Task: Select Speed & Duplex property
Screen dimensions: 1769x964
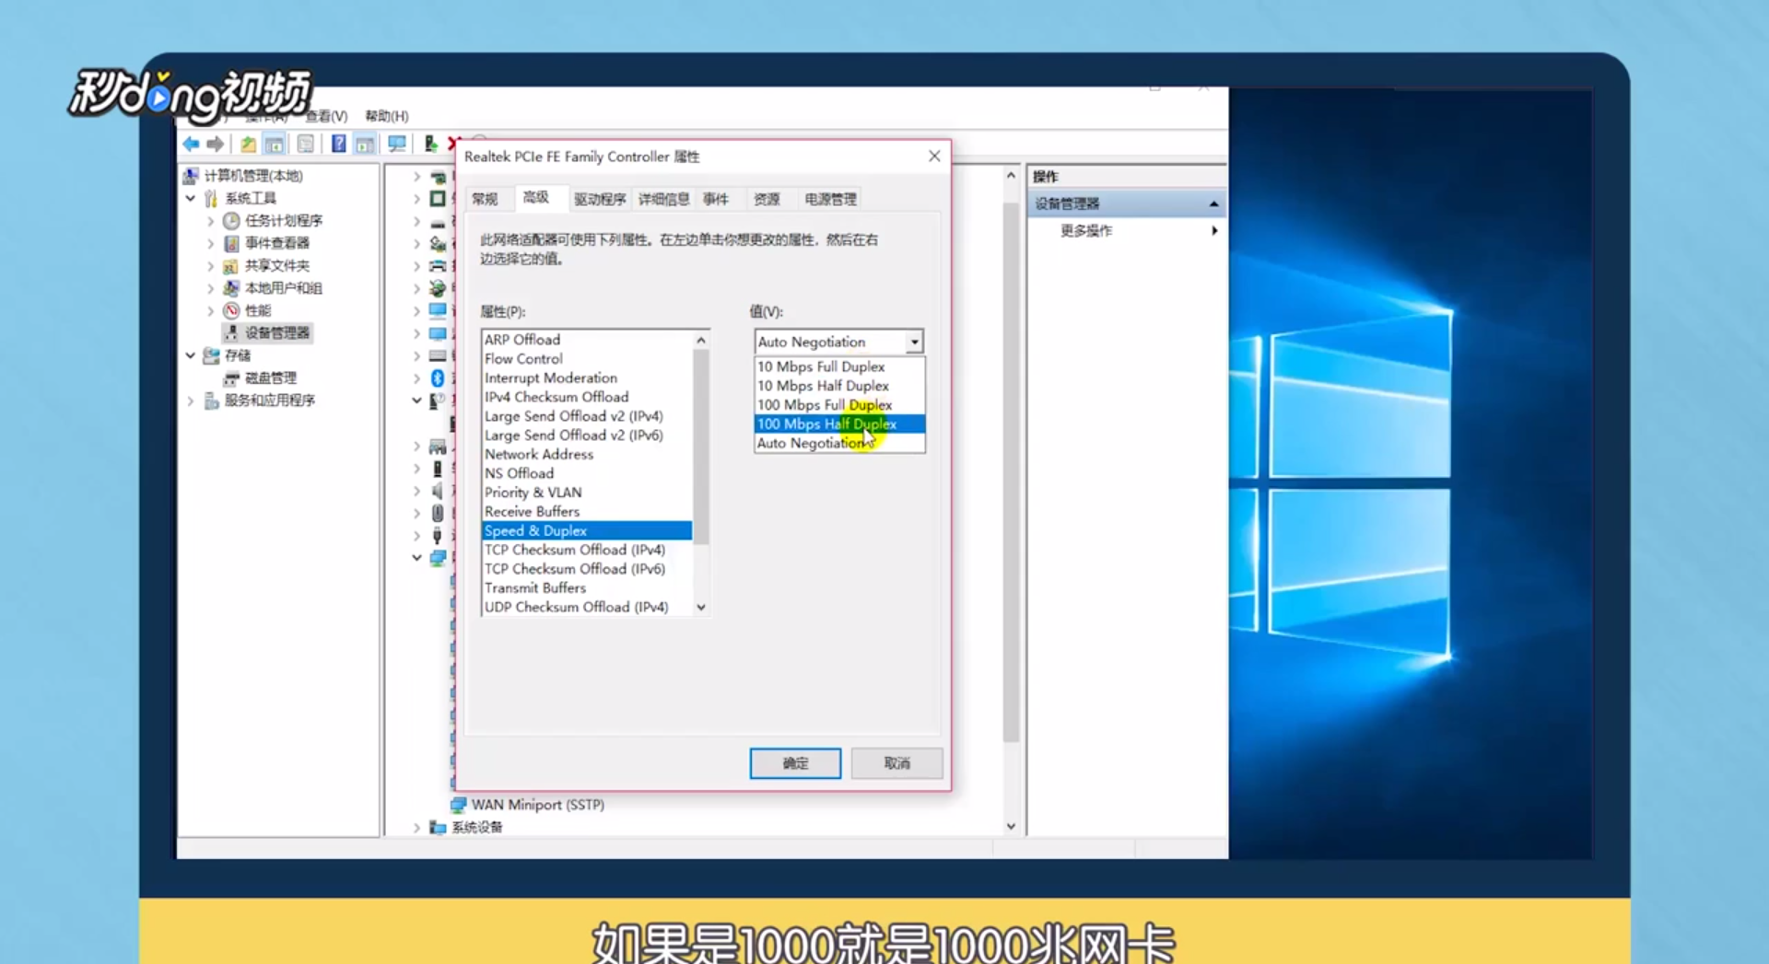Action: [586, 530]
